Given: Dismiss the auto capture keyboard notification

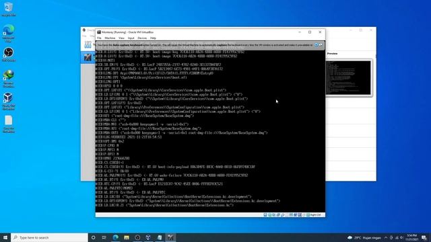Looking at the screenshot, I should (x=316, y=45).
